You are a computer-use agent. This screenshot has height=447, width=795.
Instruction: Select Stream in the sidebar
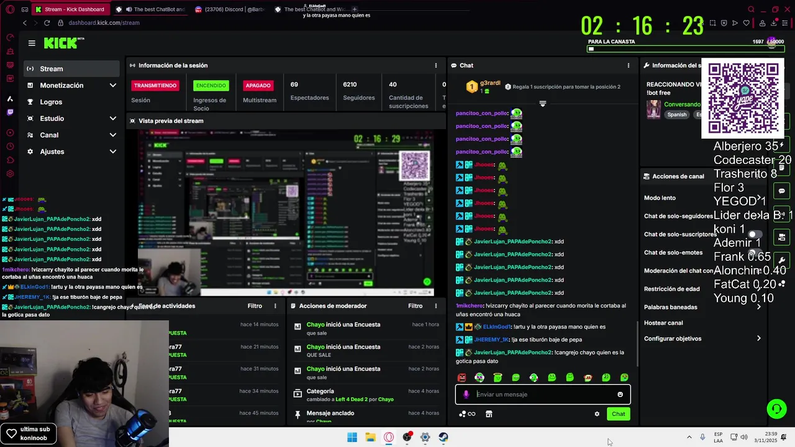(x=72, y=69)
